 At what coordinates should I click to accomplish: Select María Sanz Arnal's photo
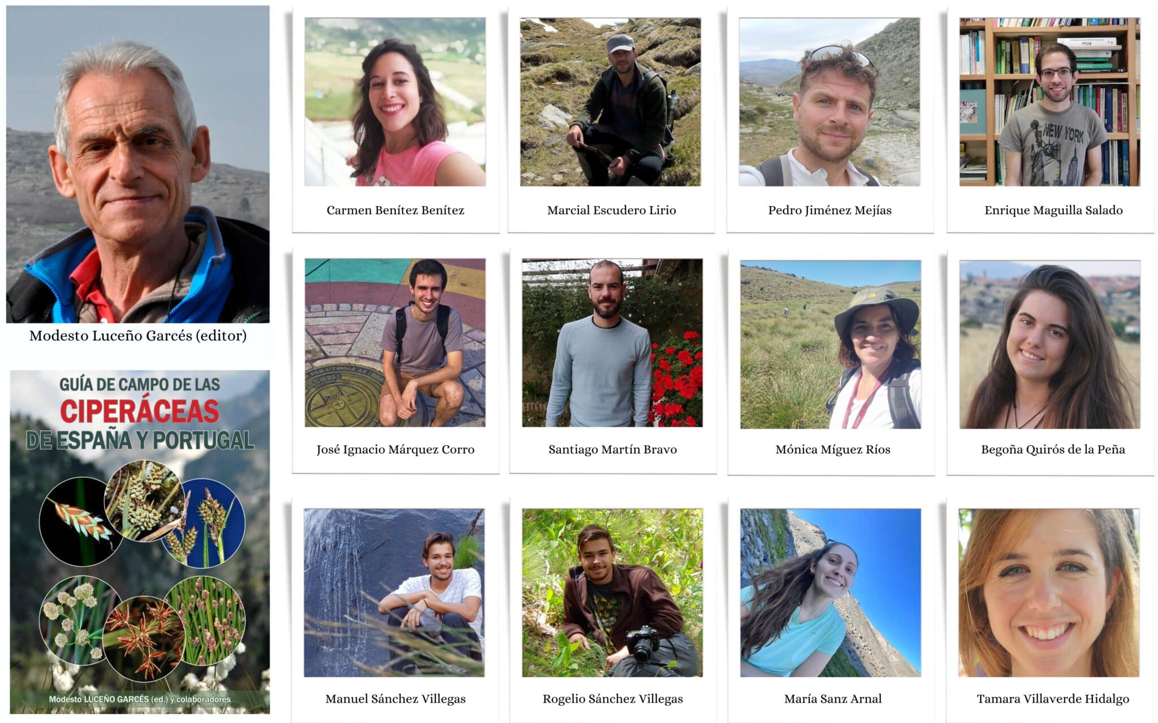pyautogui.click(x=831, y=593)
